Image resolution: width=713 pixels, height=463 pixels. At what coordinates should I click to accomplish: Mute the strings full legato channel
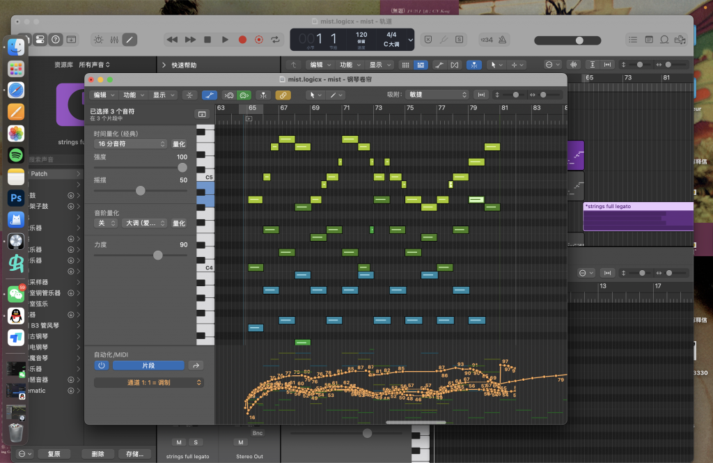pyautogui.click(x=178, y=442)
